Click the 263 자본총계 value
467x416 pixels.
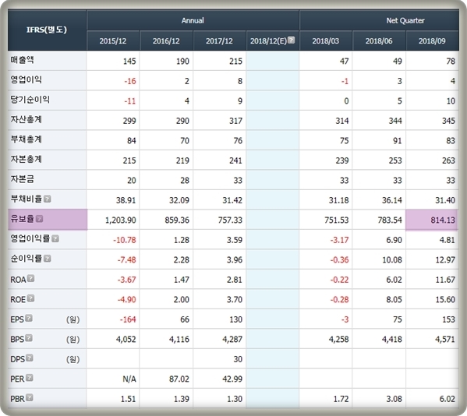click(x=448, y=160)
